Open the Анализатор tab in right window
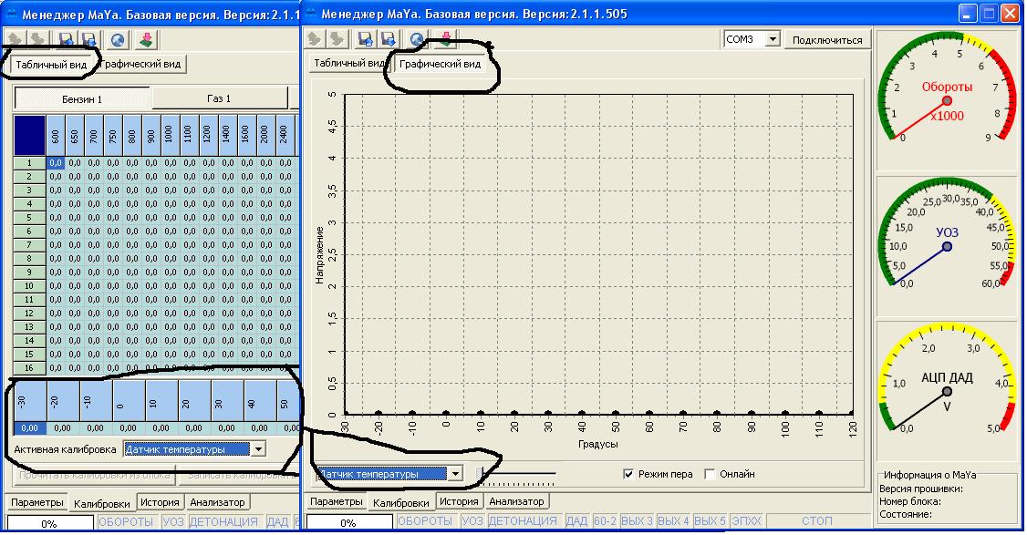1027x535 pixels. coord(516,501)
